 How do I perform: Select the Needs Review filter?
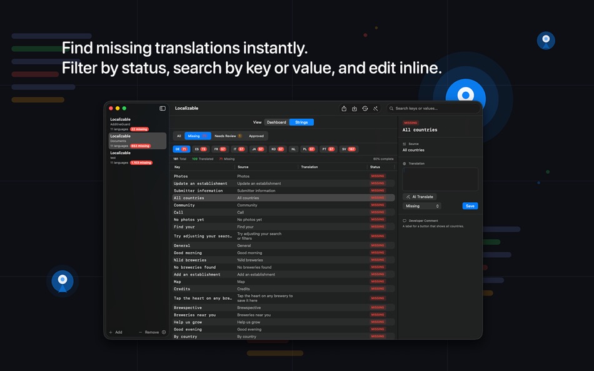(228, 136)
